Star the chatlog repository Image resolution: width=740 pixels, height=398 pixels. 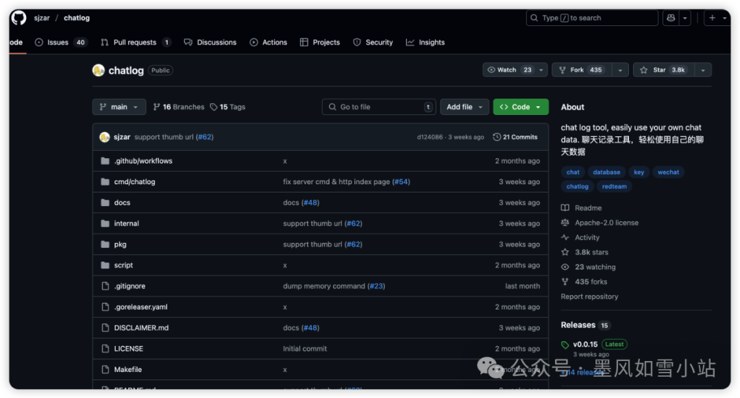[663, 70]
